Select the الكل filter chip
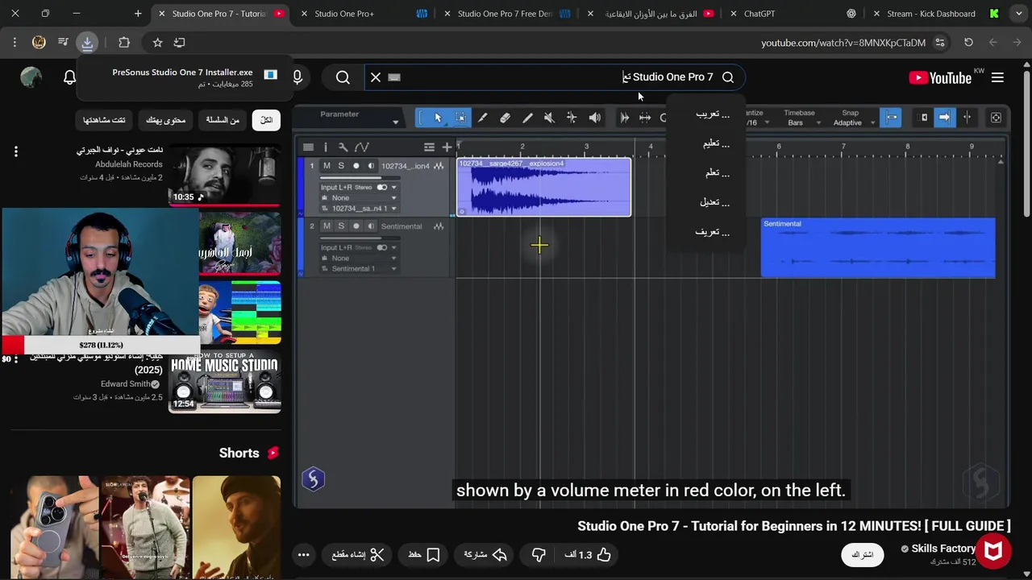Image resolution: width=1032 pixels, height=580 pixels. click(x=266, y=120)
